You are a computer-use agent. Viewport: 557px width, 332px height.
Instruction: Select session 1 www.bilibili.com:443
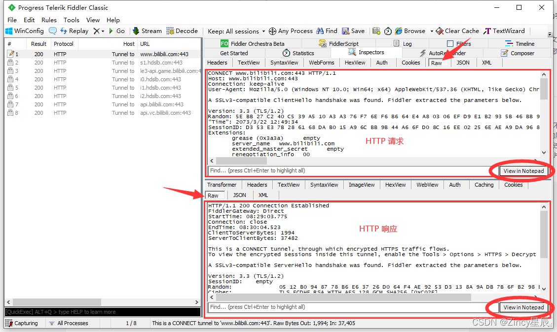tap(103, 54)
